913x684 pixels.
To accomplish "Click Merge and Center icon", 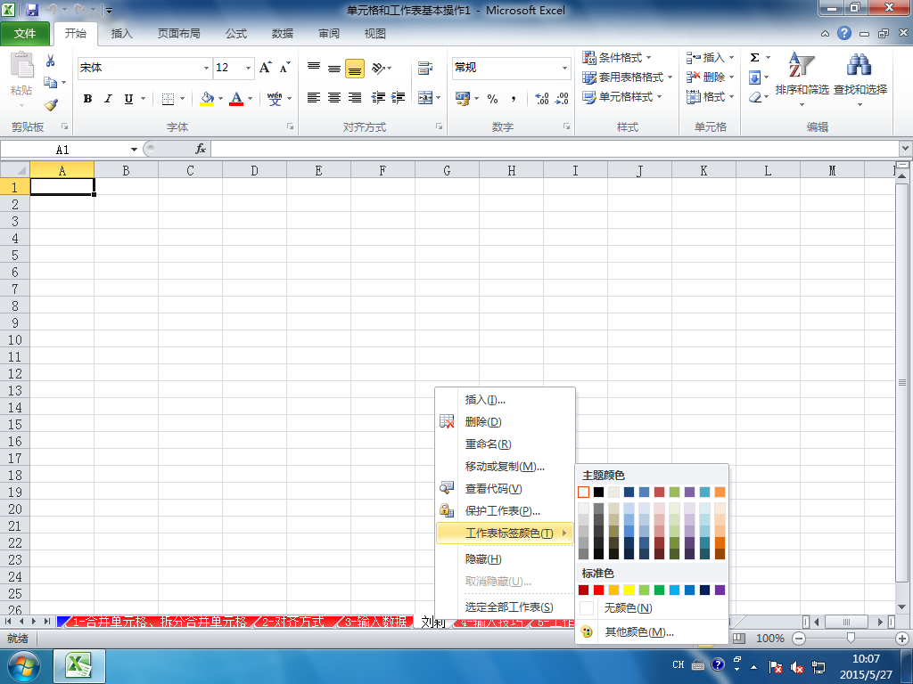I will (425, 98).
